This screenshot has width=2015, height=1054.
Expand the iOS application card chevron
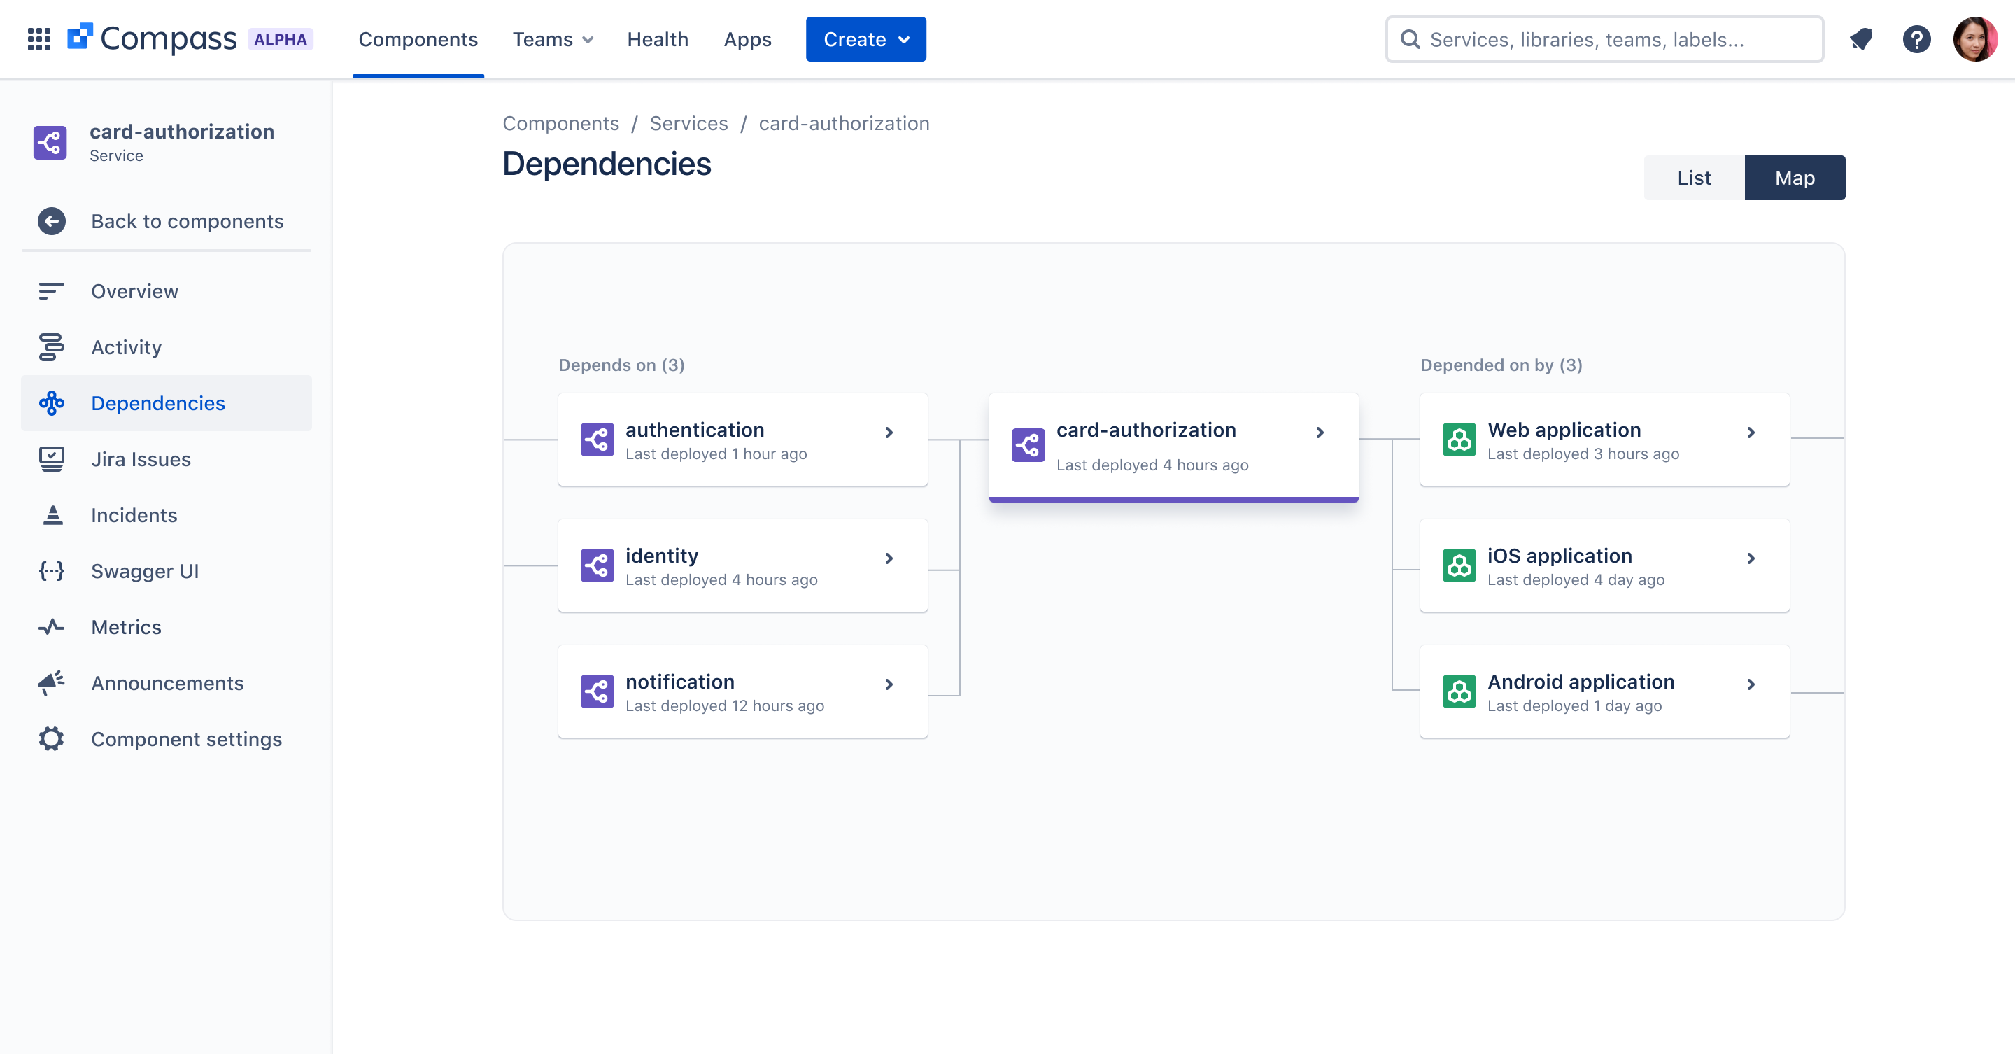[x=1751, y=558]
